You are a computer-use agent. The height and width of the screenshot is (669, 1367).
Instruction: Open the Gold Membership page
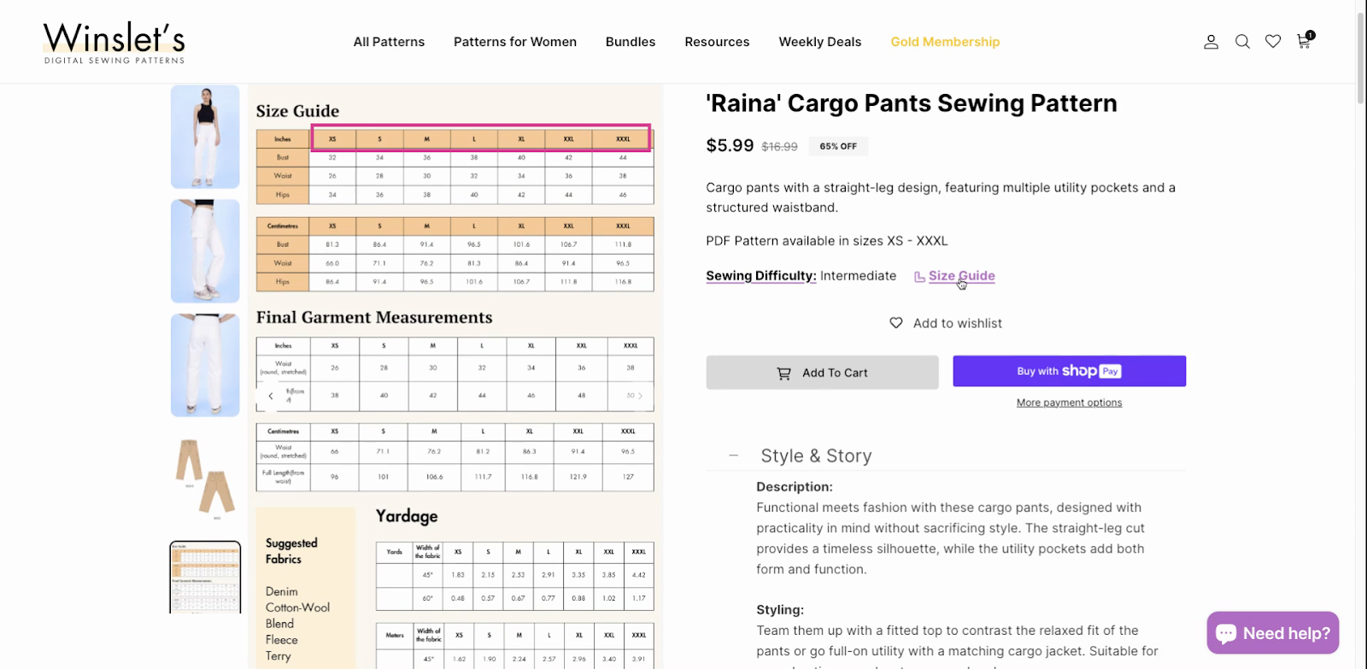coord(945,42)
